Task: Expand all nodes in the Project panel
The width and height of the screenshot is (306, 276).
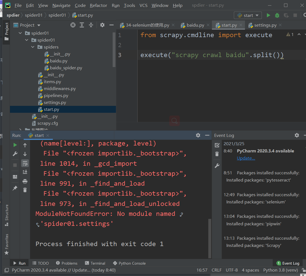Action: coord(82,25)
